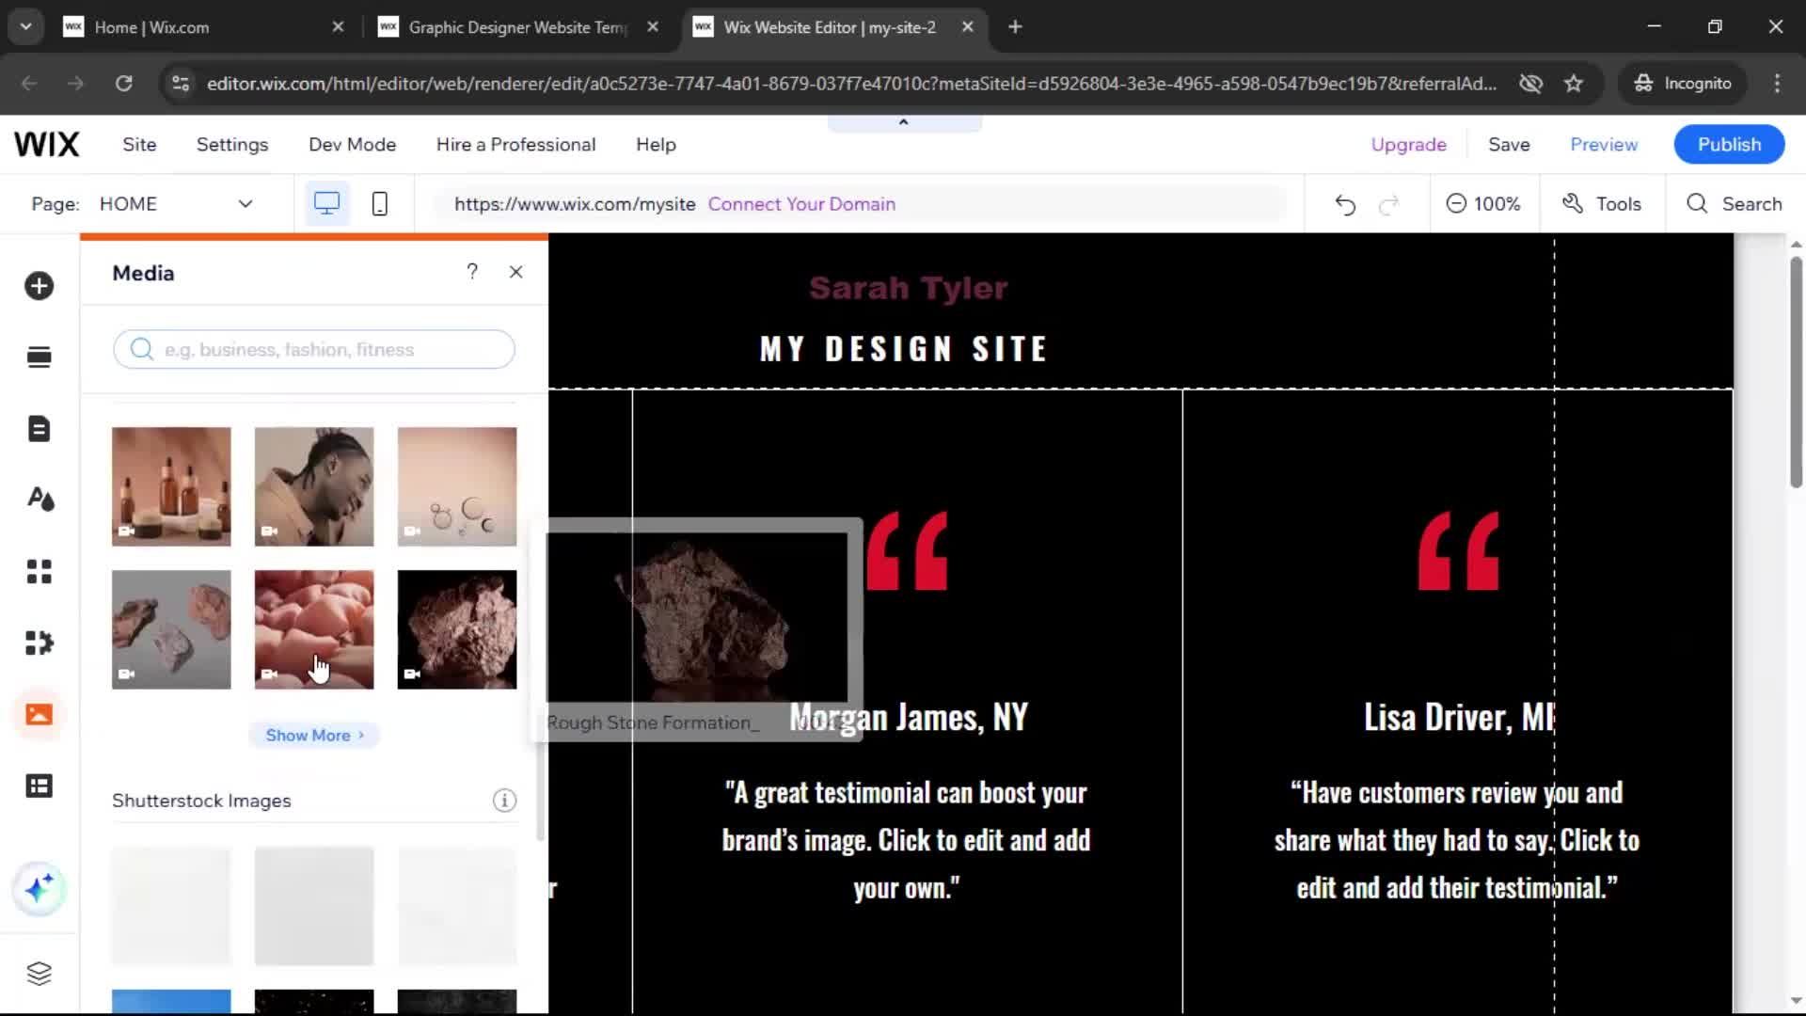Open the My Business puzzle icon
The width and height of the screenshot is (1806, 1016).
click(39, 643)
